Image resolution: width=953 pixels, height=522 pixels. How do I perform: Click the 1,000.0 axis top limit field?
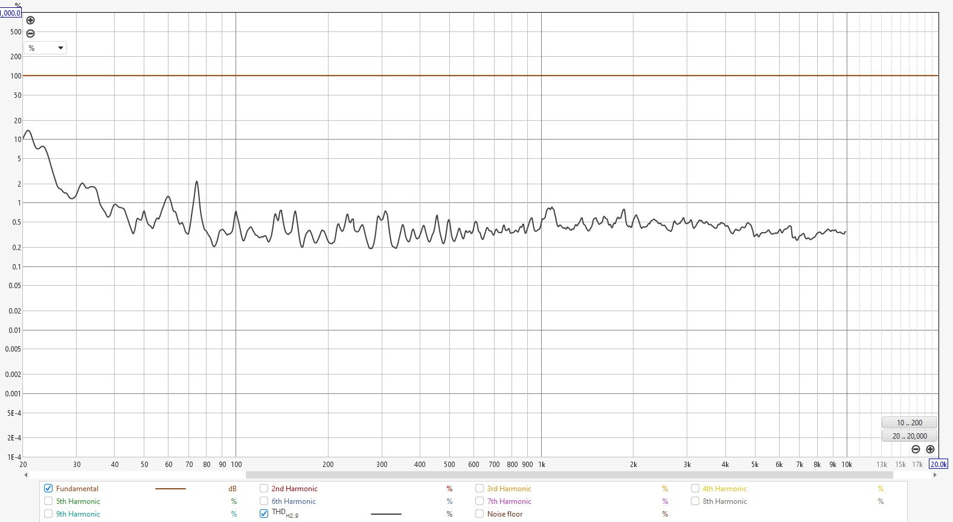pos(10,13)
